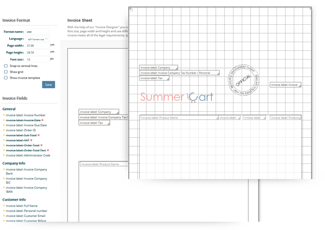
Task: Select the Tax label box on grid sheet
Action: coord(154,78)
